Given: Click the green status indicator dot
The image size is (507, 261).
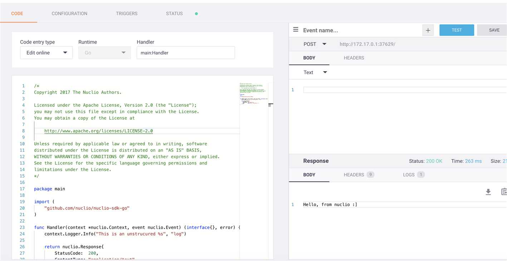Looking at the screenshot, I should (196, 14).
